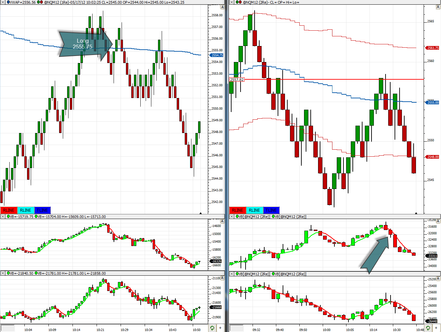Viewport: 441px width, 332px height.
Task: Close the left upper VB indicator panel
Action: point(3,217)
